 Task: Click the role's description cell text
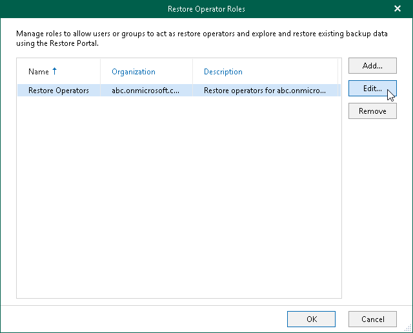click(265, 91)
